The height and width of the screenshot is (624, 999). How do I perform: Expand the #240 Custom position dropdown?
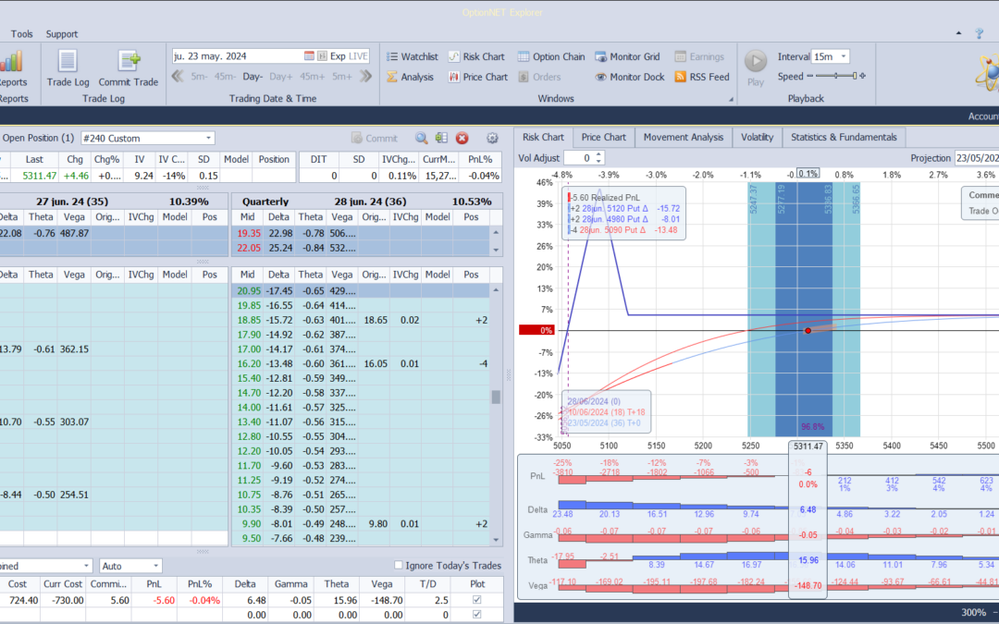coord(208,138)
